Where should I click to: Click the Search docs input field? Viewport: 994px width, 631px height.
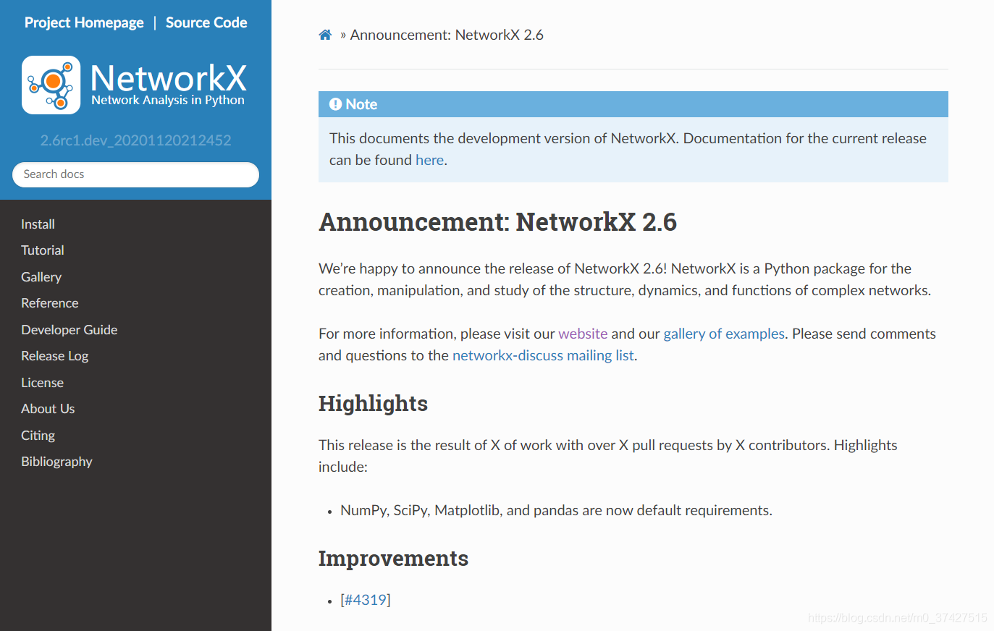(135, 174)
